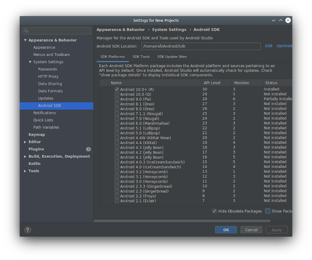Check the Android 5.1 (Lollipop) platform
The image size is (312, 260).
(117, 128)
